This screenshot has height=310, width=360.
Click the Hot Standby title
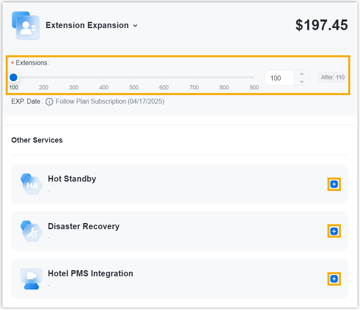tap(72, 179)
